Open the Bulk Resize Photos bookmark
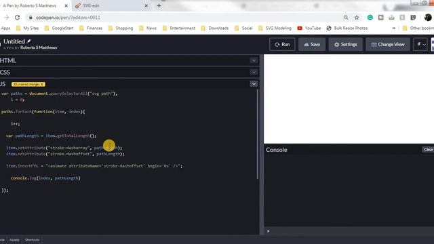434x244 pixels. [347, 28]
